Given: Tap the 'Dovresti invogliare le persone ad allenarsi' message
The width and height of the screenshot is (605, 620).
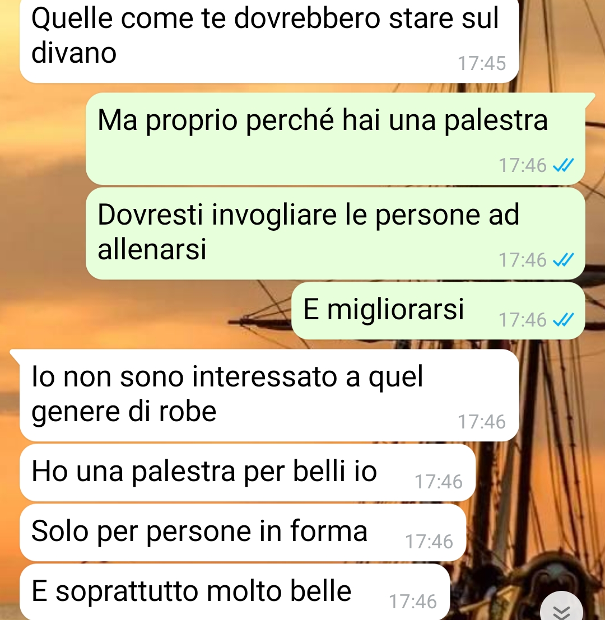Looking at the screenshot, I should click(x=336, y=234).
